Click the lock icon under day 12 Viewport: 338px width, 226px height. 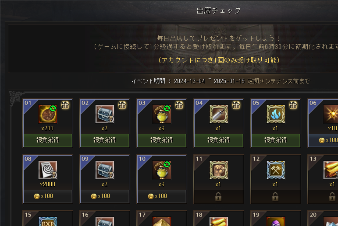tap(275, 197)
